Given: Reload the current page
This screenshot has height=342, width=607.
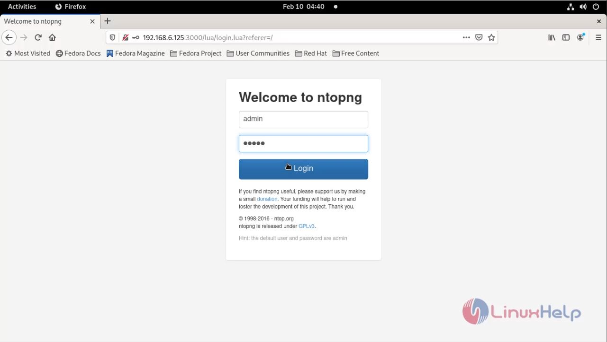Looking at the screenshot, I should tap(38, 37).
